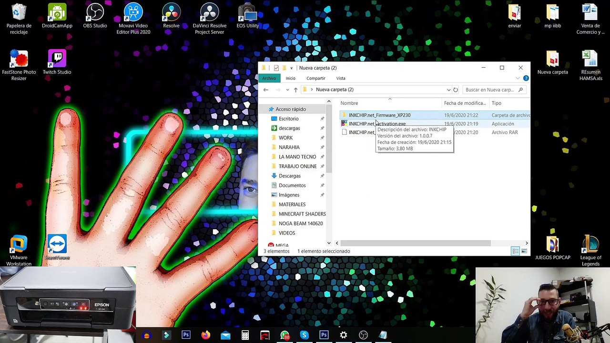Image resolution: width=610 pixels, height=343 pixels.
Task: Sort files by the Tipo column header
Action: pyautogui.click(x=497, y=103)
